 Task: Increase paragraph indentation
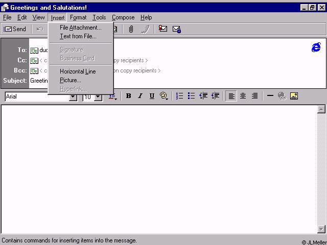[215, 96]
